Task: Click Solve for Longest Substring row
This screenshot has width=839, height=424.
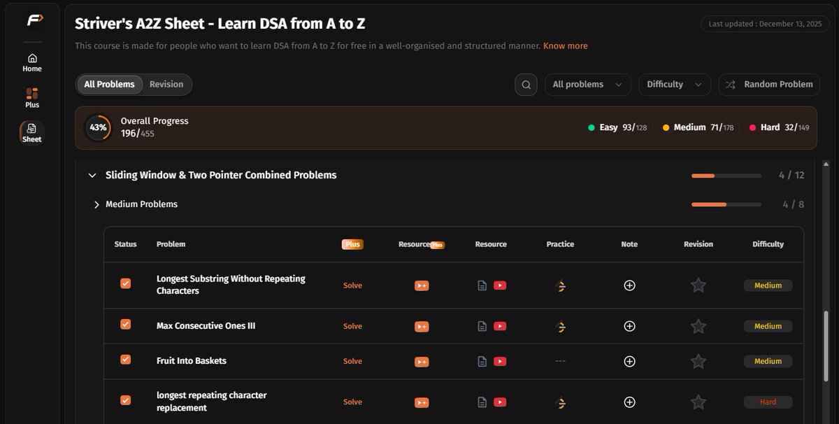Action: click(352, 285)
